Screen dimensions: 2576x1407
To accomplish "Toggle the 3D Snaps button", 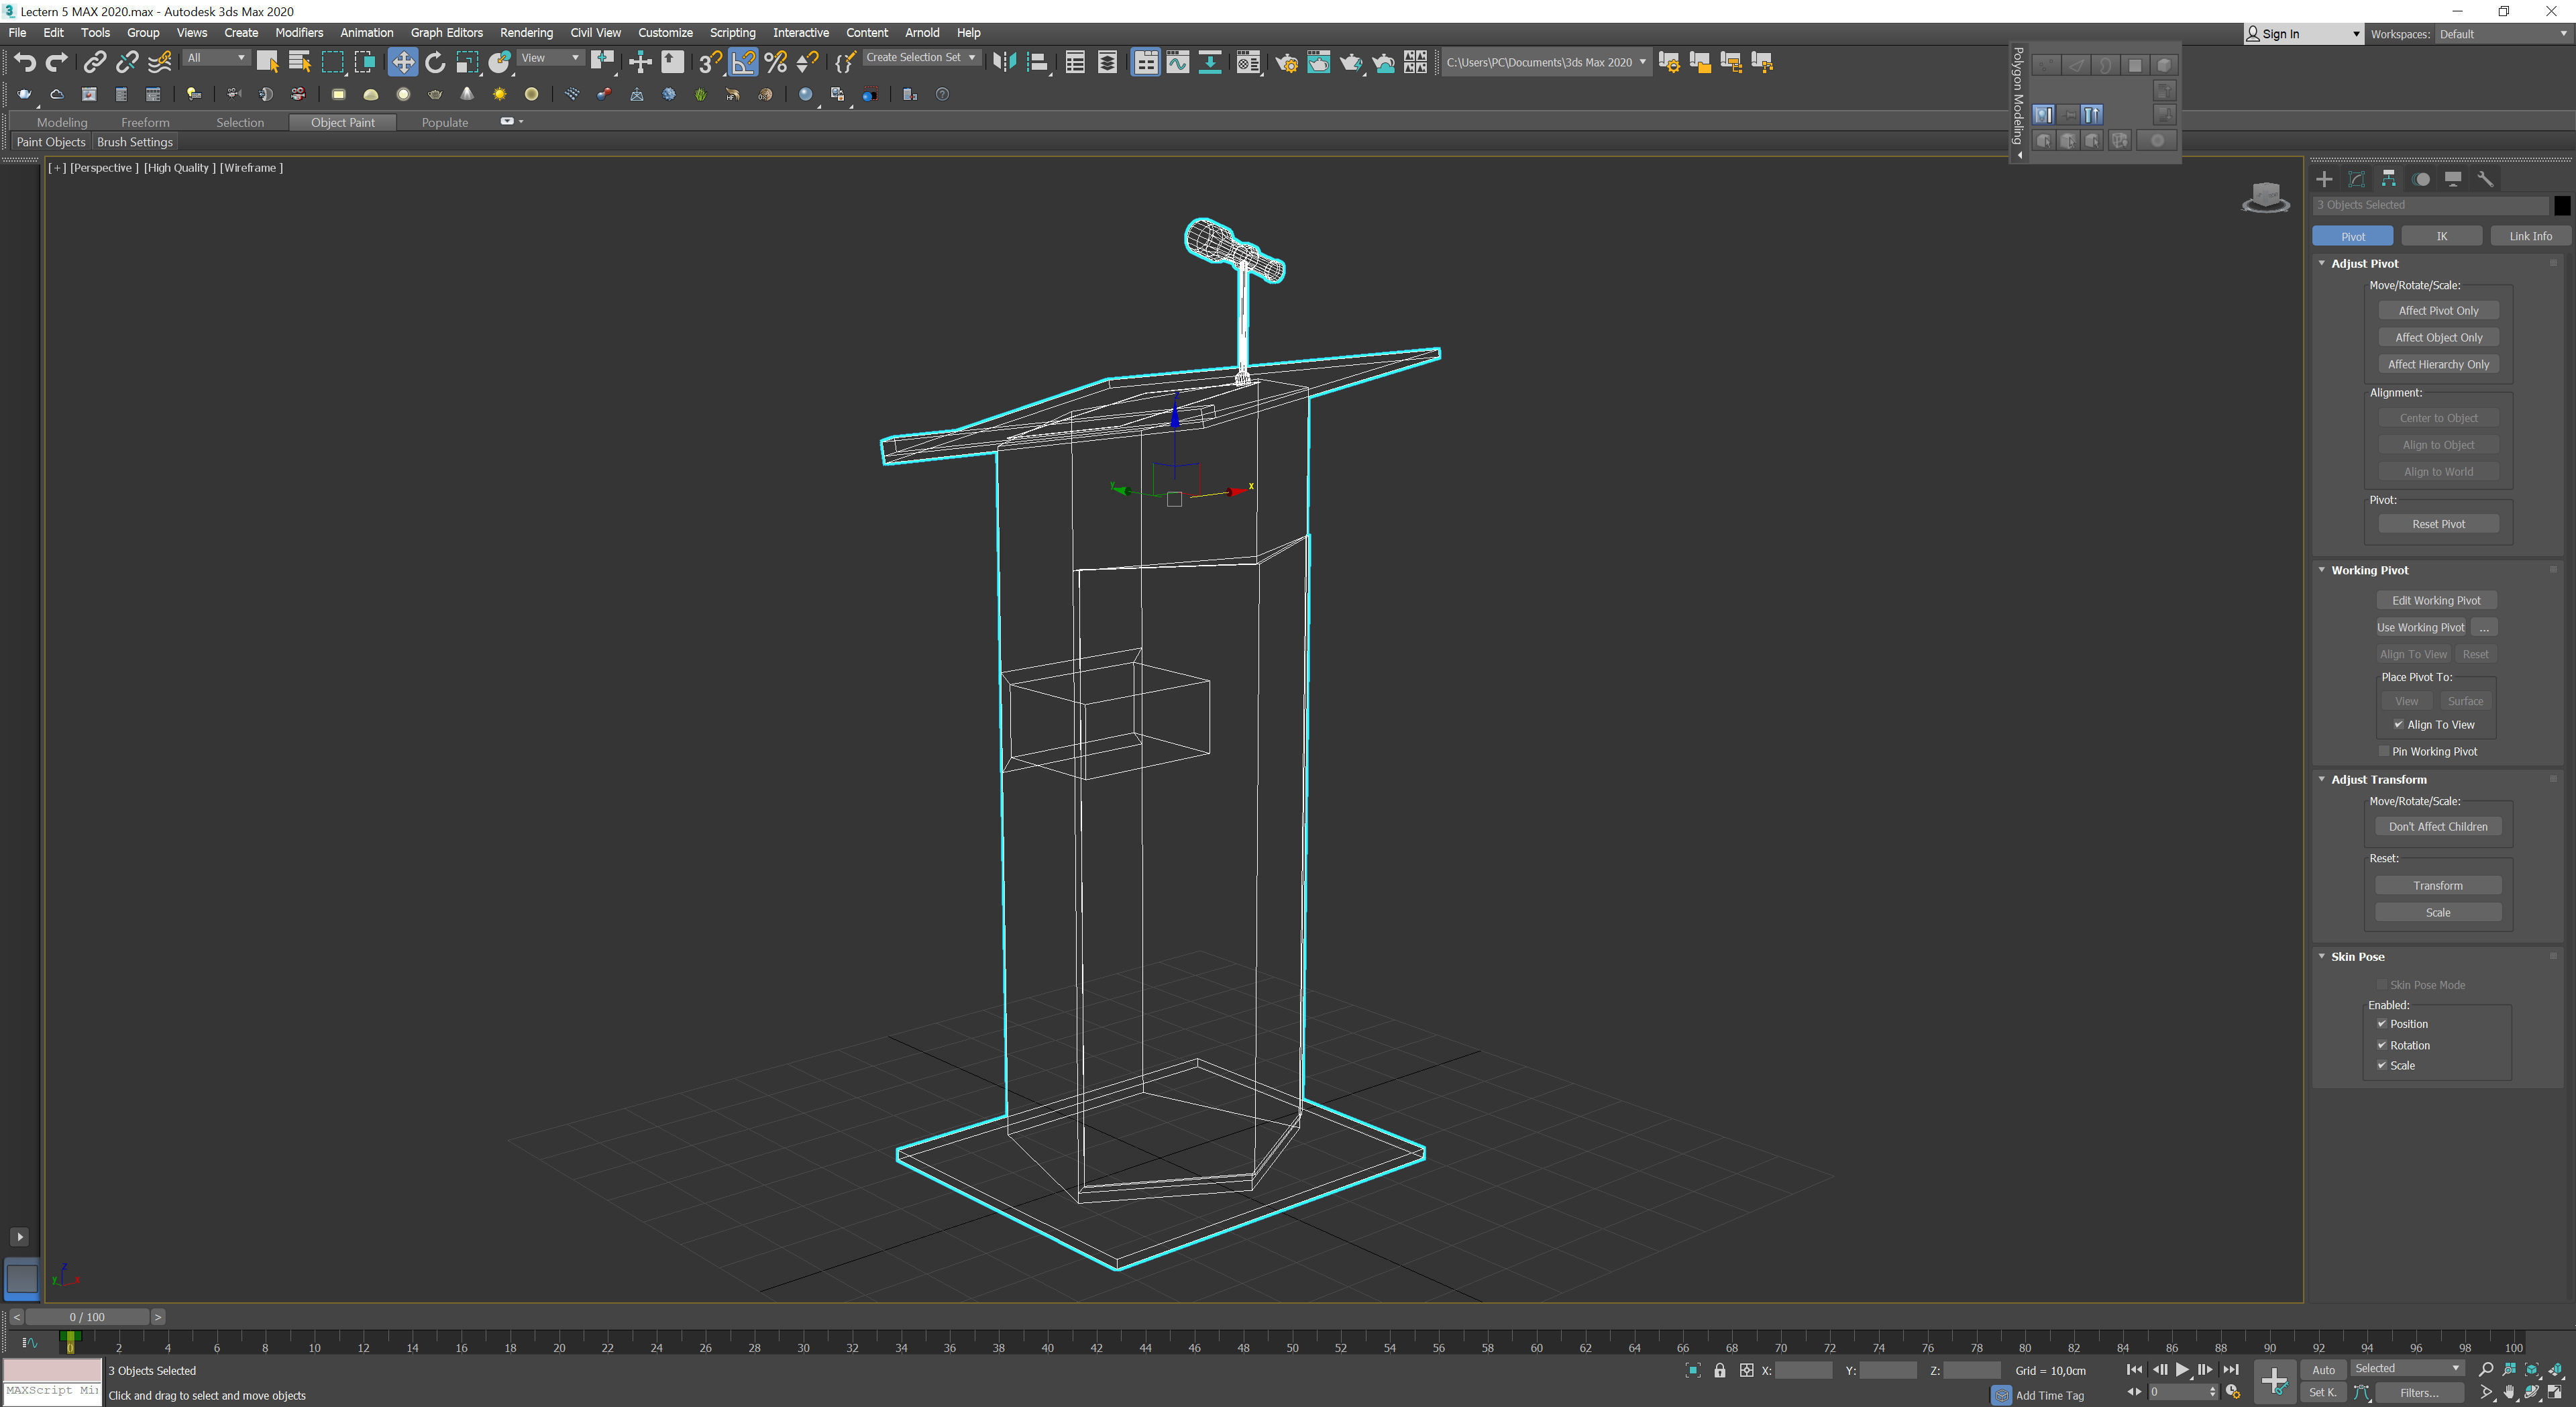I will coord(710,62).
